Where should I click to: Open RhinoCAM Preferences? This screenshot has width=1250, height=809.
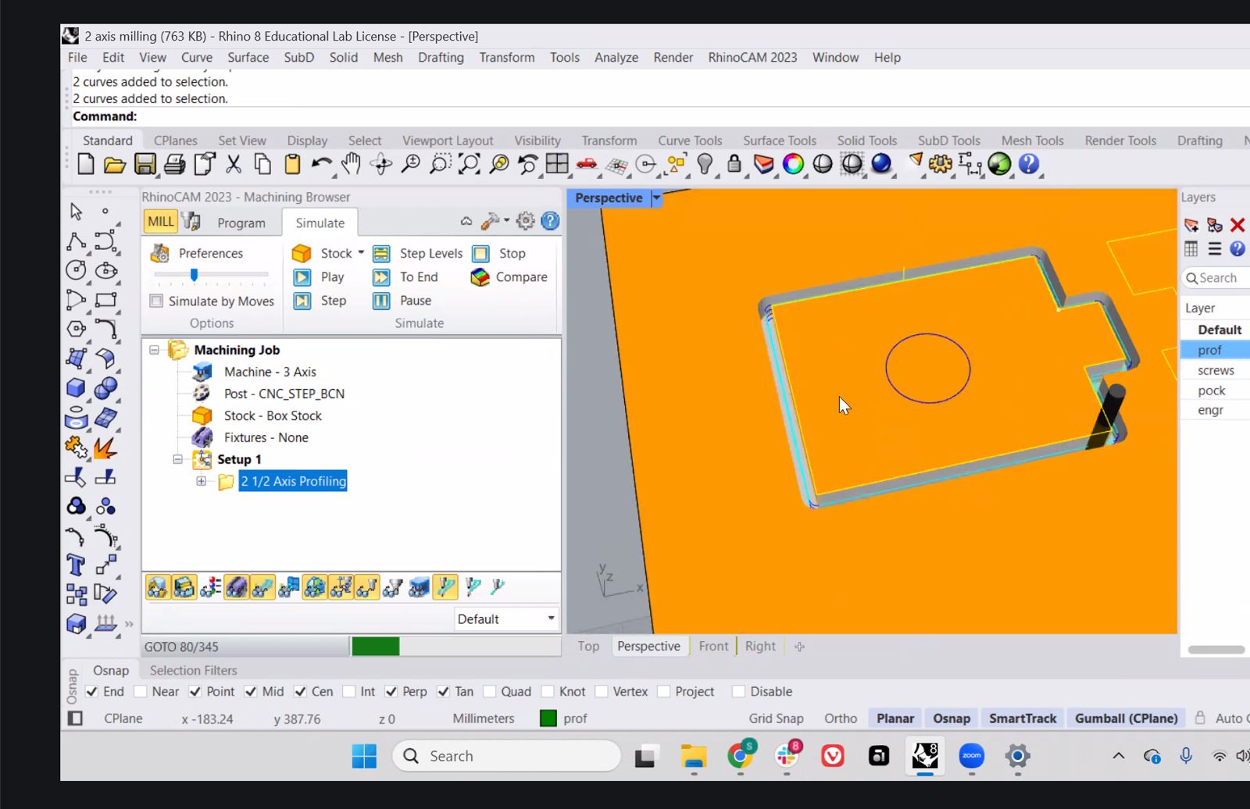pyautogui.click(x=197, y=253)
